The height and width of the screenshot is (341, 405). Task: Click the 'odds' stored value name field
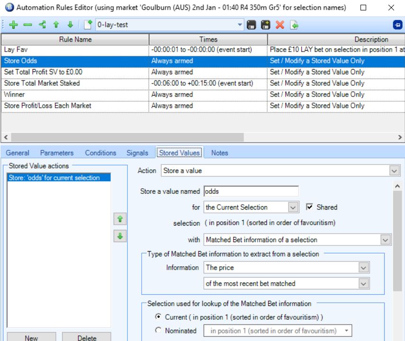[251, 191]
